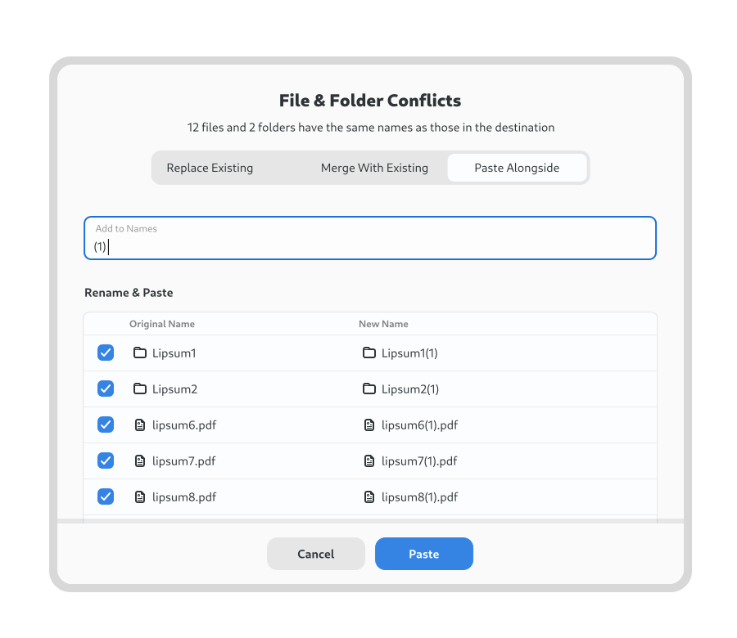This screenshot has width=737, height=638.
Task: Uncheck the Lipsum1 folder checkbox
Action: 106,353
